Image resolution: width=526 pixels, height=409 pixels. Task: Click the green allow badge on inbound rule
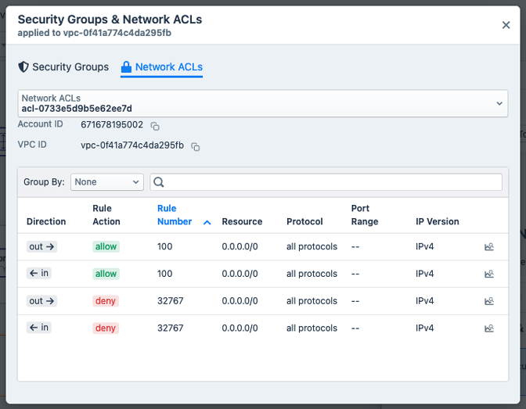[x=106, y=274]
